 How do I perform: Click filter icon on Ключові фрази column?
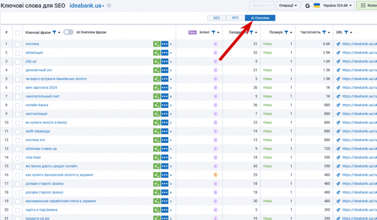[x=54, y=32]
